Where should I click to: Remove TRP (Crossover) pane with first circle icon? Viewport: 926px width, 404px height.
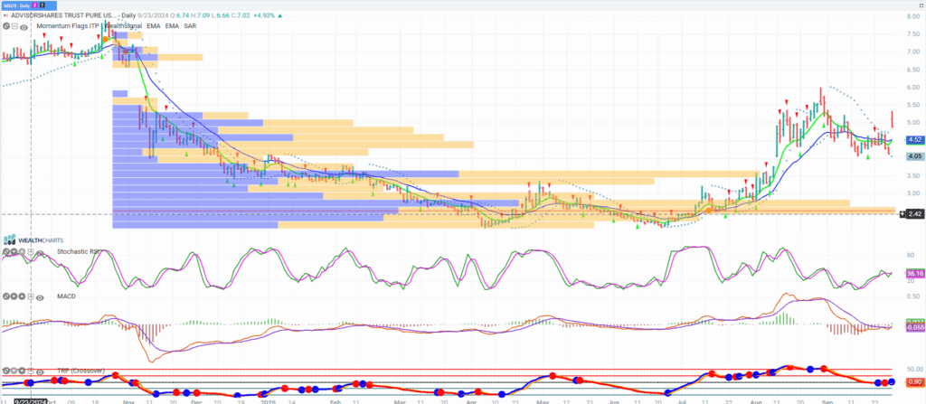click(x=5, y=371)
